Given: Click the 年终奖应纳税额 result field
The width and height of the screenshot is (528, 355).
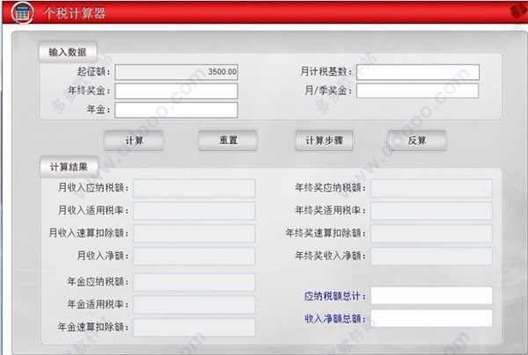Looking at the screenshot, I should coord(431,188).
